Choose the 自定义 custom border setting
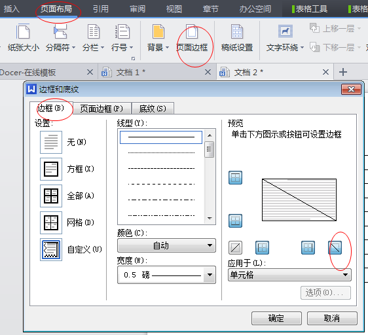The width and height of the screenshot is (368, 335). coord(51,249)
